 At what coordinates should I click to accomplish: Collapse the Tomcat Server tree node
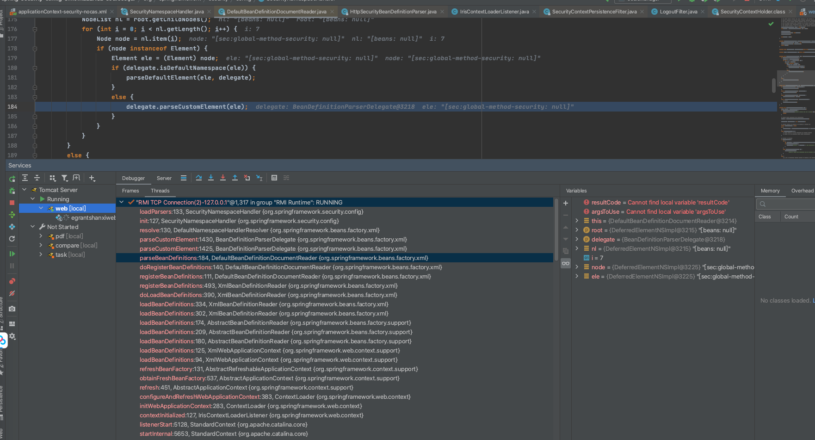point(25,190)
